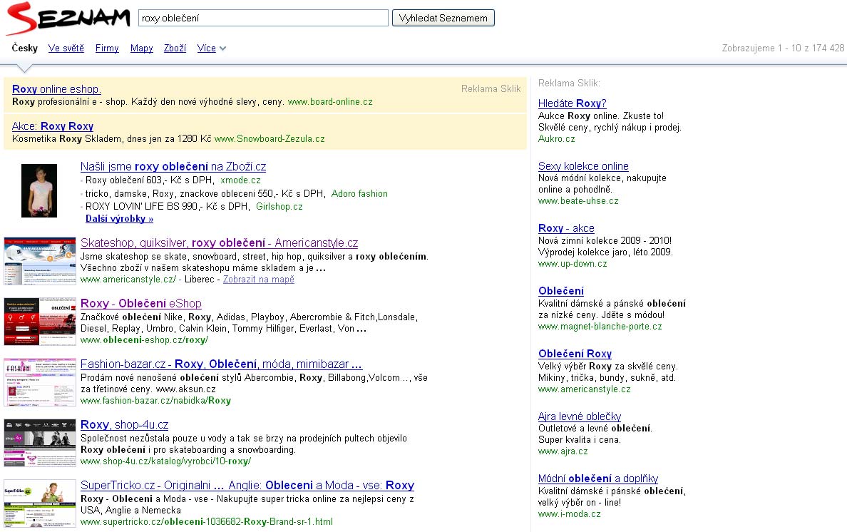The width and height of the screenshot is (847, 532).
Task: Open 'Skateshop, quiksilver, roxy oblečení - Americanstyle.cz' result
Action: [220, 242]
